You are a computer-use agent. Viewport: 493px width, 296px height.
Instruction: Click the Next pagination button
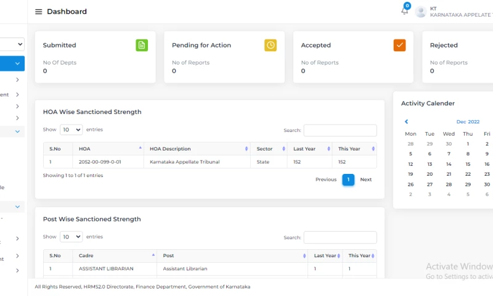[365, 179]
